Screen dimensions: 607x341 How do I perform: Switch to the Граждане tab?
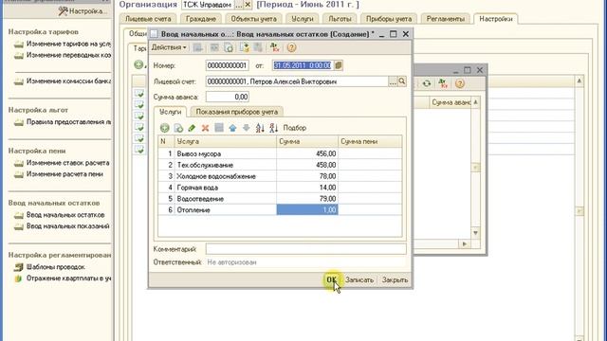coord(200,19)
